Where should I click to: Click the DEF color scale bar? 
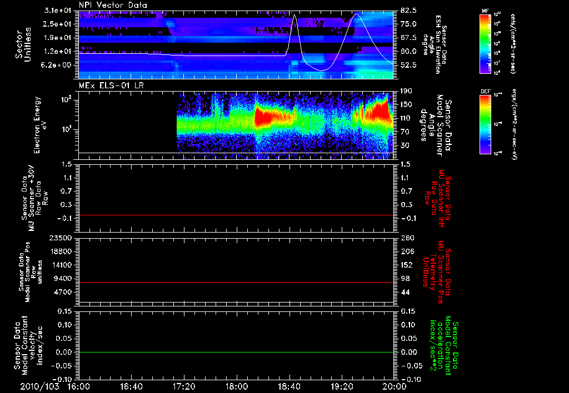[x=486, y=124]
